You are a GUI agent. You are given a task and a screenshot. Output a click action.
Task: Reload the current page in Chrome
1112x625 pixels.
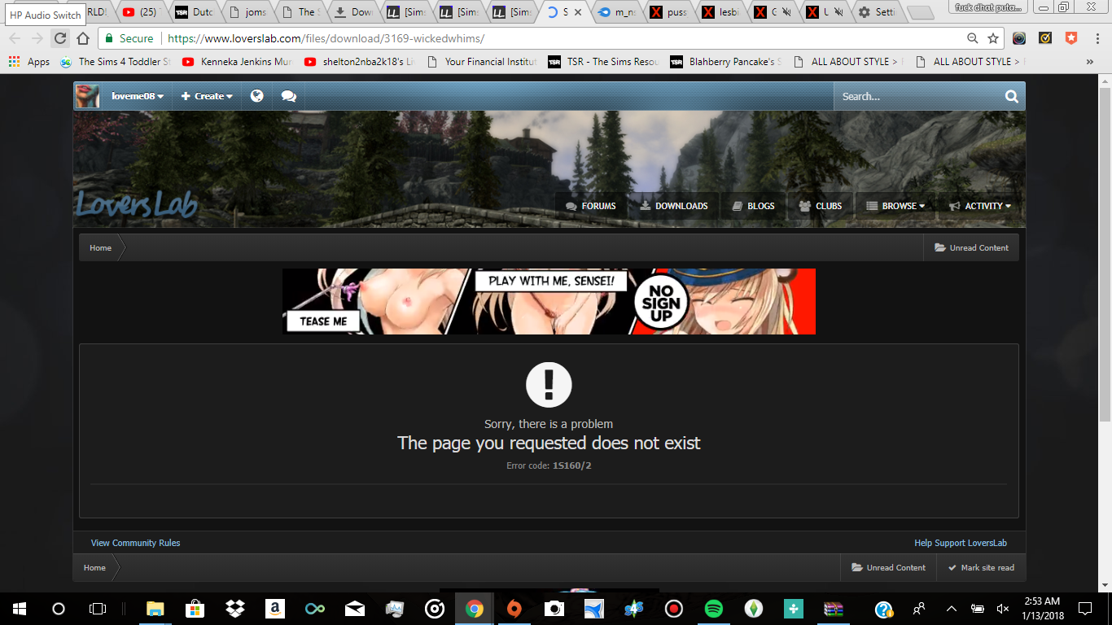click(59, 38)
